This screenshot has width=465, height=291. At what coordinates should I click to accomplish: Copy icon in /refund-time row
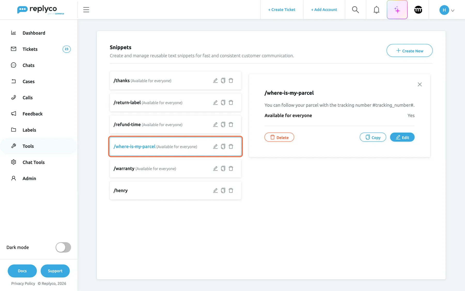[223, 124]
